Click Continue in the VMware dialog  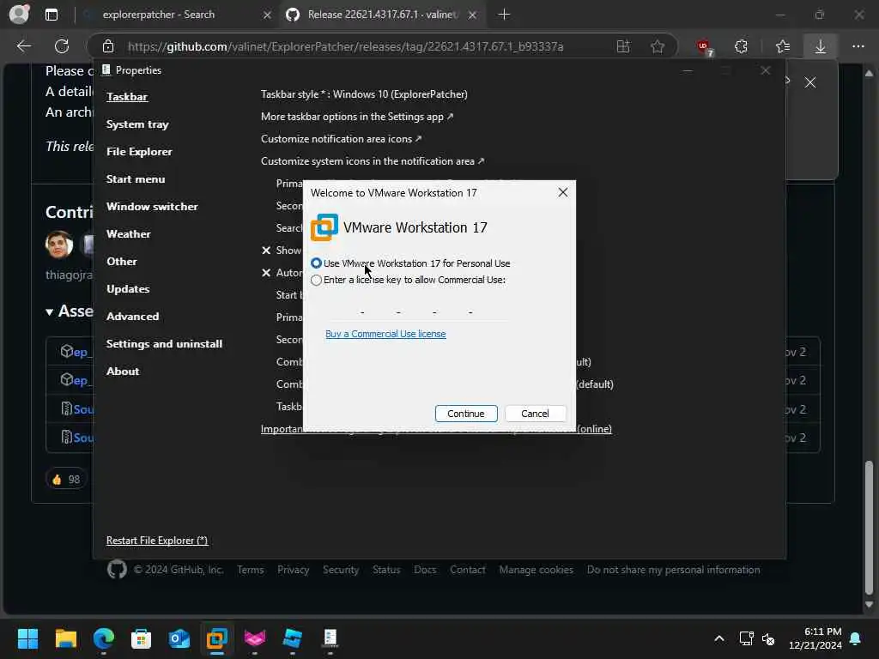click(466, 414)
